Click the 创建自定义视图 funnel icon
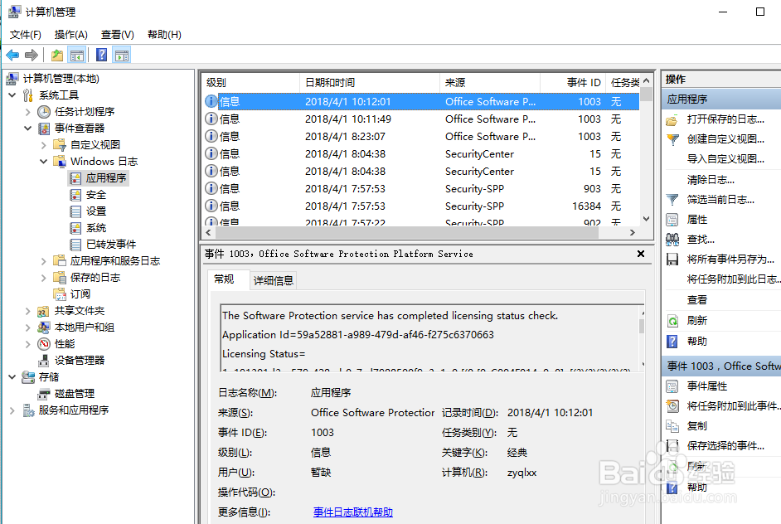Screen dimensions: 781x524 tap(672, 139)
